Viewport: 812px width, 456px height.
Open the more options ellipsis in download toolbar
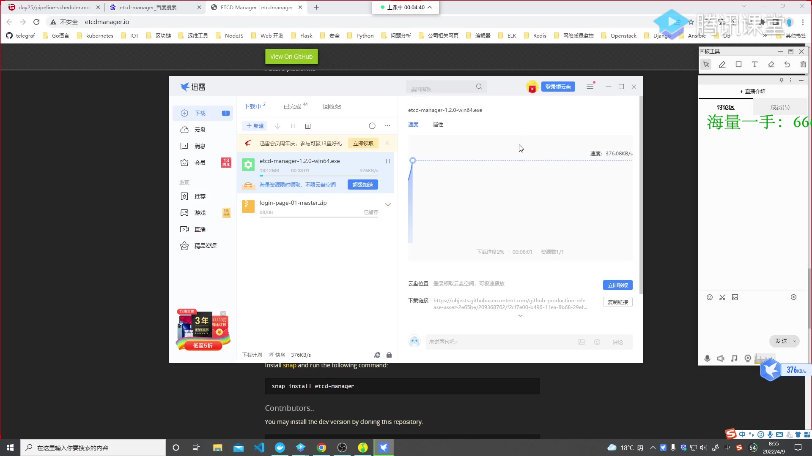point(387,126)
